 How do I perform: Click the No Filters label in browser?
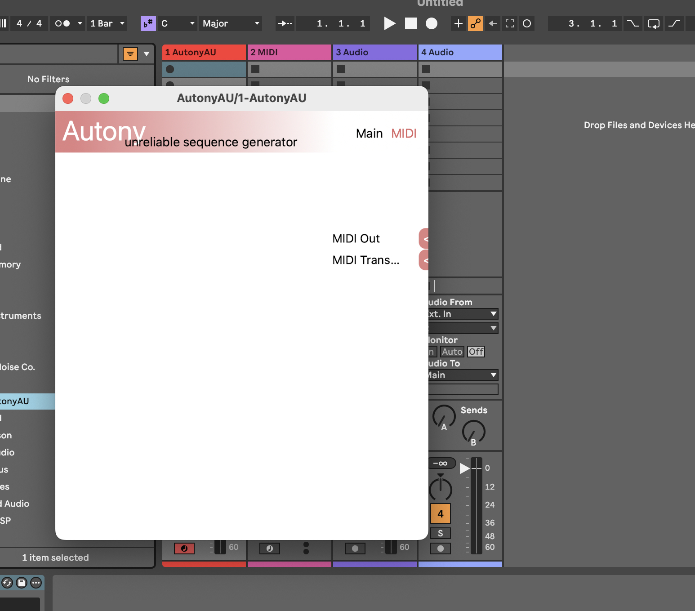(49, 79)
